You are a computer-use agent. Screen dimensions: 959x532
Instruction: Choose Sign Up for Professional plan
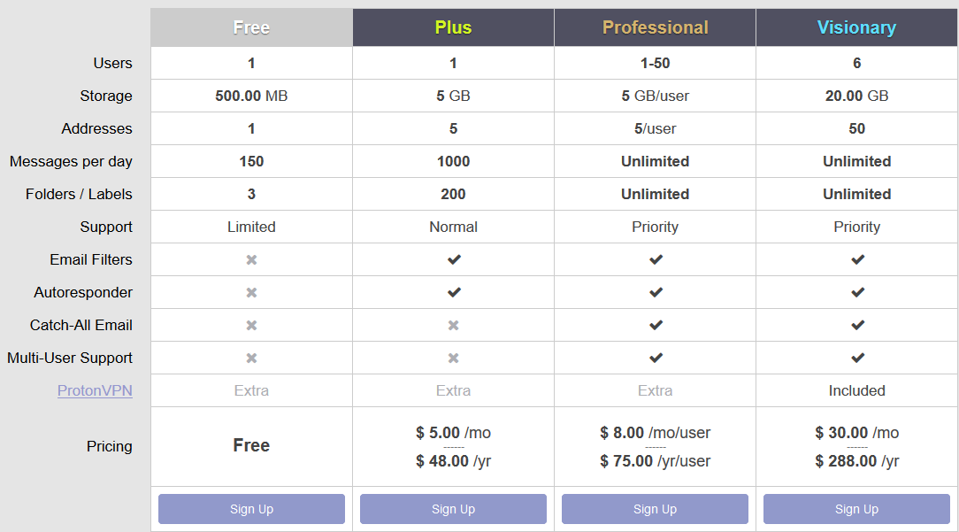[x=655, y=509]
